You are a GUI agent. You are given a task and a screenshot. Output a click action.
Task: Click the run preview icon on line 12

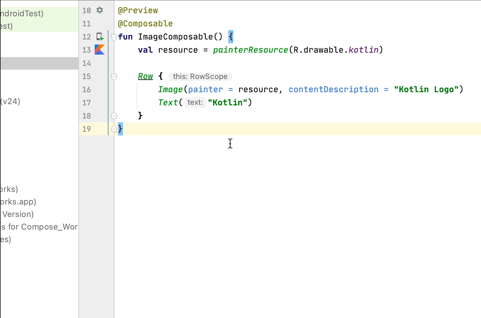coord(100,37)
